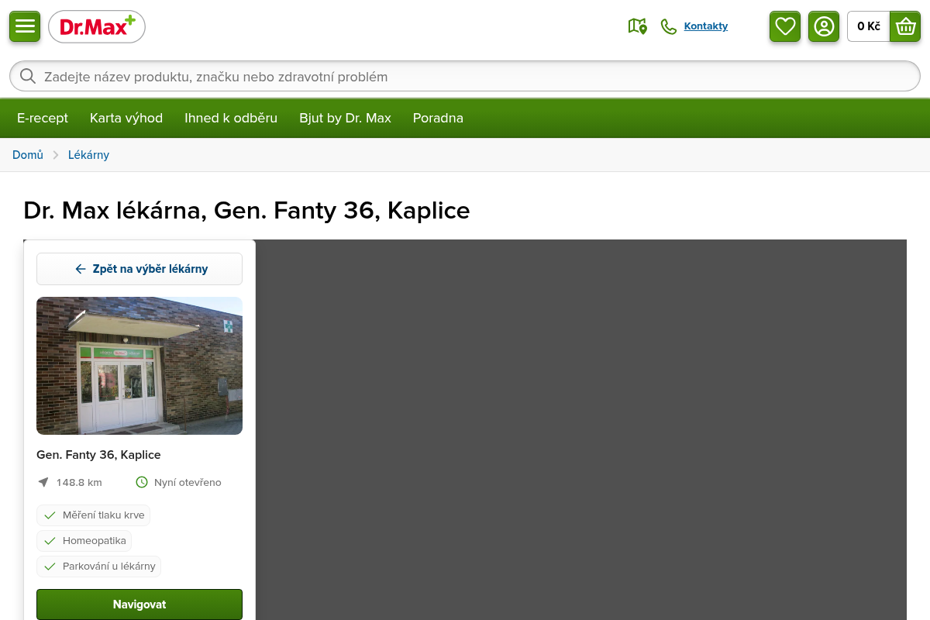Click the gray map area
This screenshot has height=620, width=930.
click(x=581, y=430)
